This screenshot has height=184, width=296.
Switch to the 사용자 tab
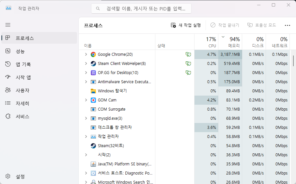tap(39, 90)
